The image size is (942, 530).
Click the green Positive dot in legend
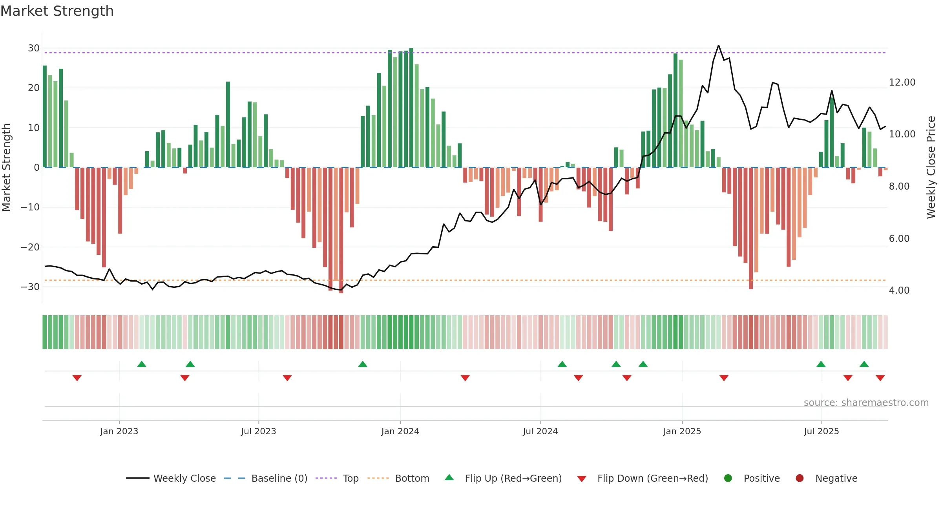pyautogui.click(x=728, y=478)
